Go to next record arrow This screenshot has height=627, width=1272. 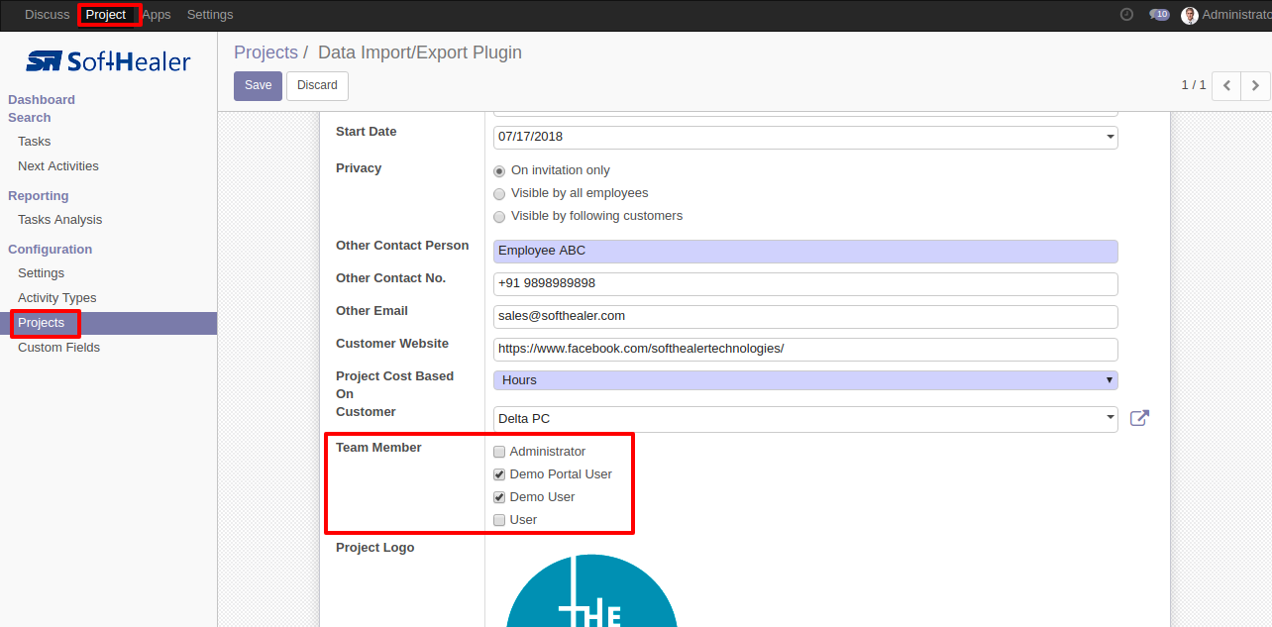[x=1255, y=86]
